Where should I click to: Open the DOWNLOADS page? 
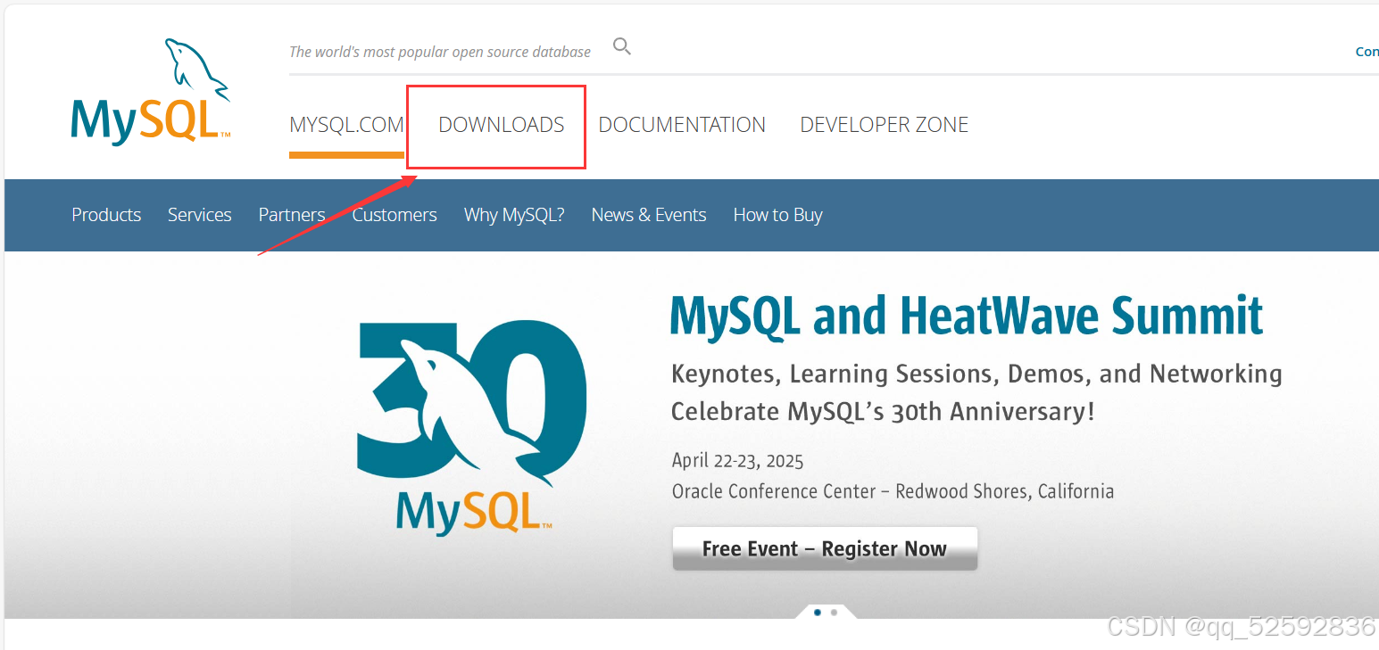point(500,125)
